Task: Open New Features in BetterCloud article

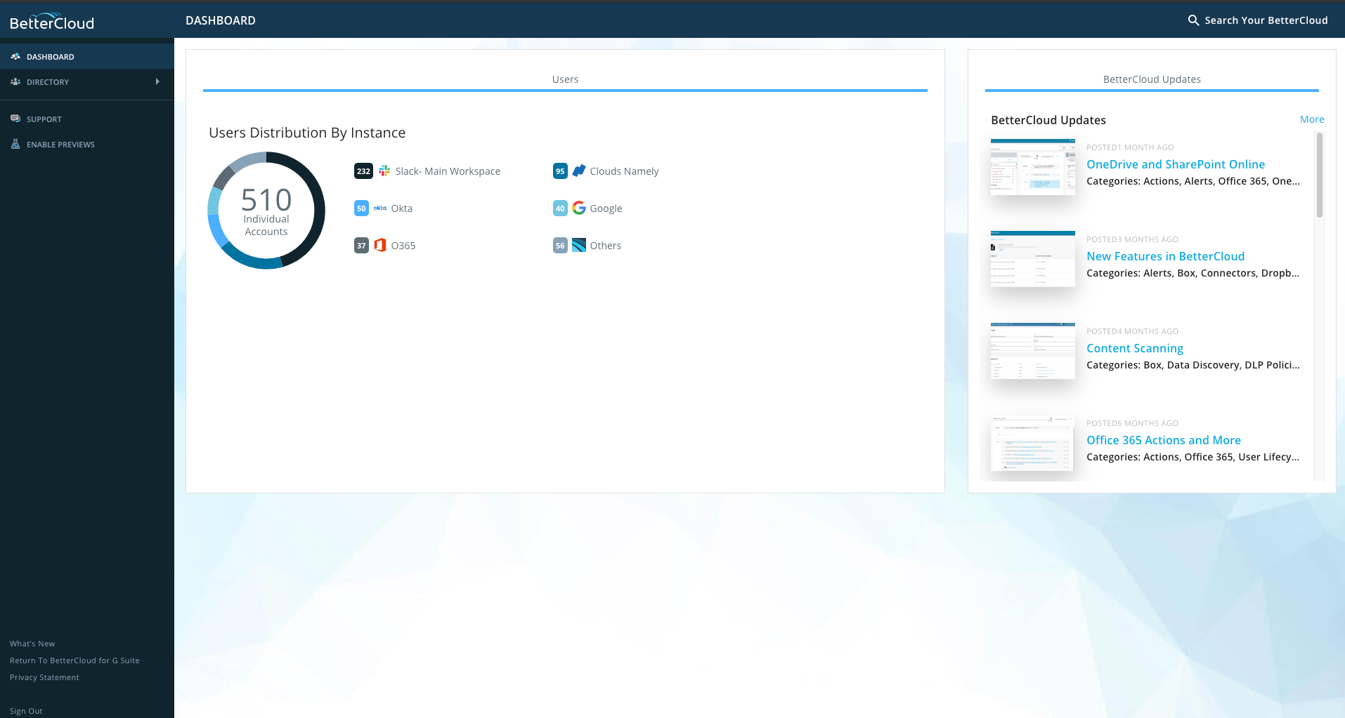Action: 1165,256
